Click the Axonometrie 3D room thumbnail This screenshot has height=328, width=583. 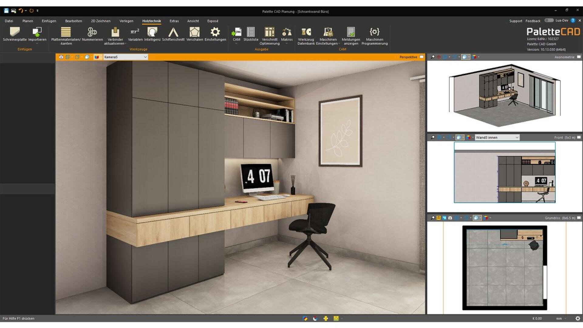pos(505,96)
